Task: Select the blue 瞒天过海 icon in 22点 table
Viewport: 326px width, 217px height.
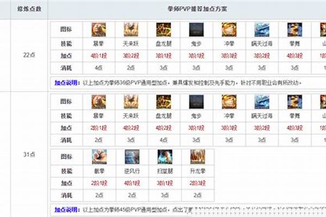Action: 262,30
